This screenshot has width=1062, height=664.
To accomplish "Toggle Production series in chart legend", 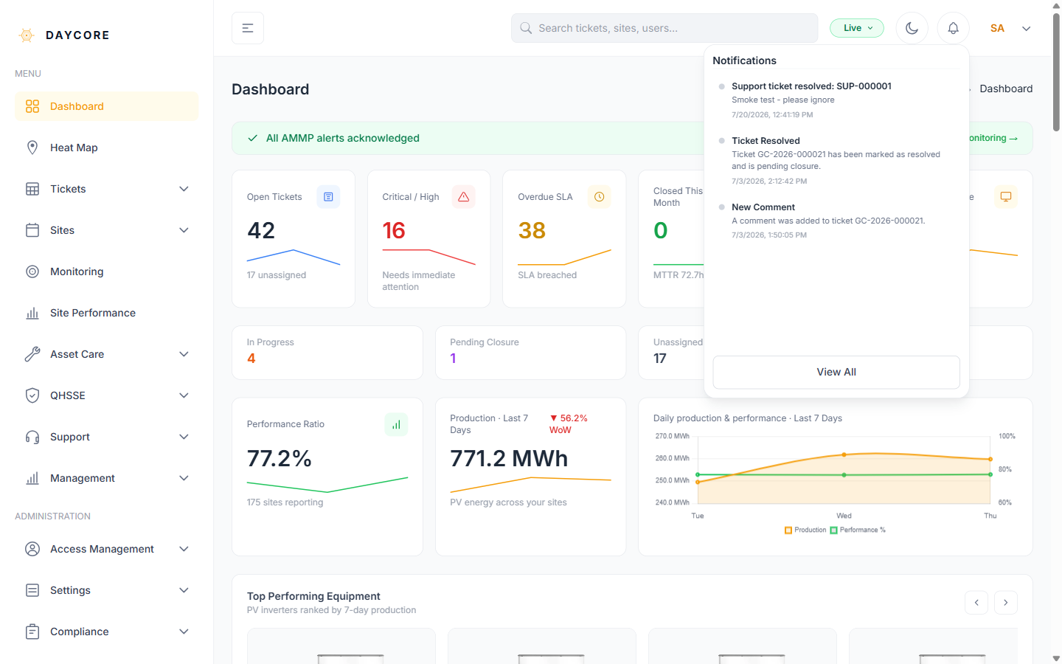I will click(x=805, y=530).
